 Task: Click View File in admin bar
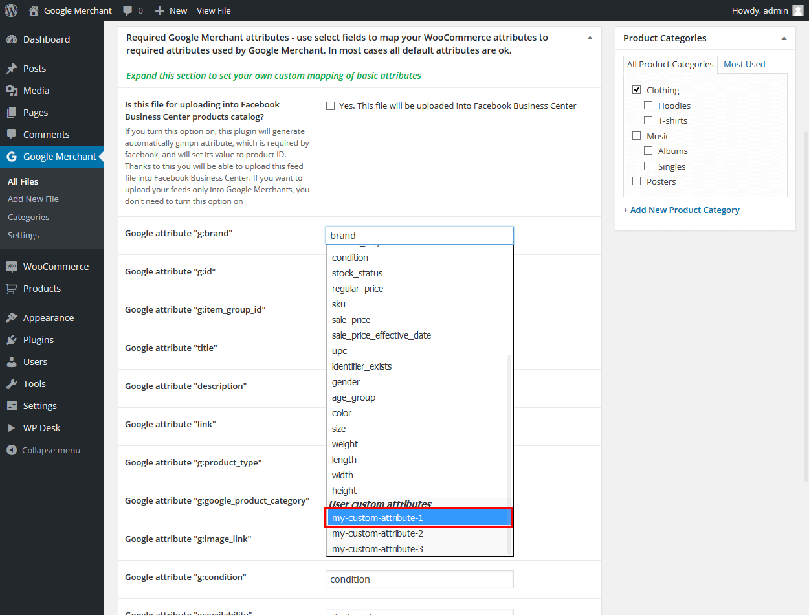(214, 10)
